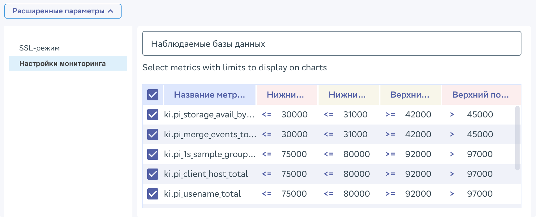536x219 pixels.
Task: Edit the 45000 upper limit for ki.pi_merge_events_to
Action: coord(480,134)
